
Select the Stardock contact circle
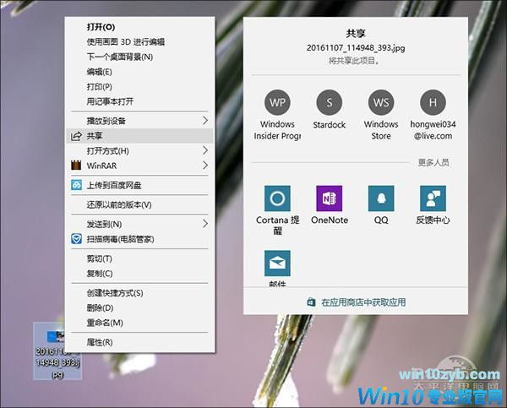click(330, 102)
